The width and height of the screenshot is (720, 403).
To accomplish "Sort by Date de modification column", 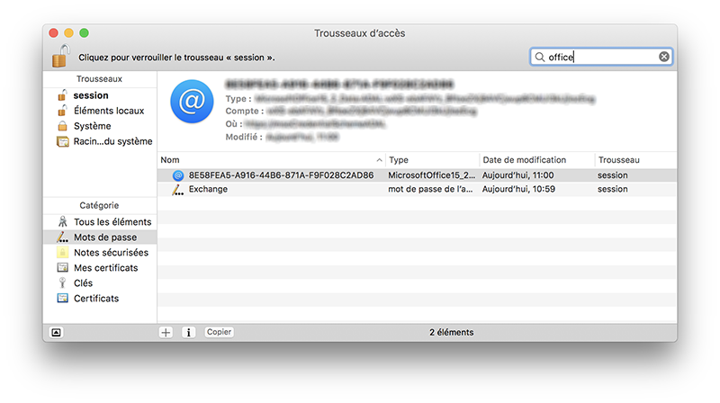I will click(x=535, y=159).
